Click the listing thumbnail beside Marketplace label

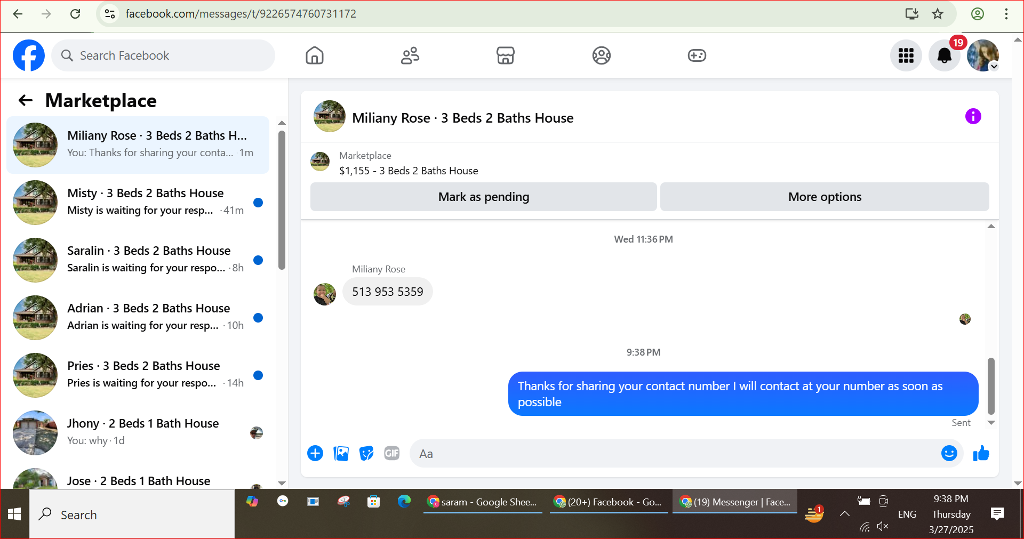[320, 162]
